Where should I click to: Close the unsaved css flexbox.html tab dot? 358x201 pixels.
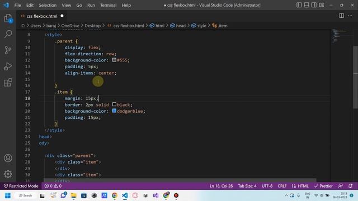pos(62,16)
